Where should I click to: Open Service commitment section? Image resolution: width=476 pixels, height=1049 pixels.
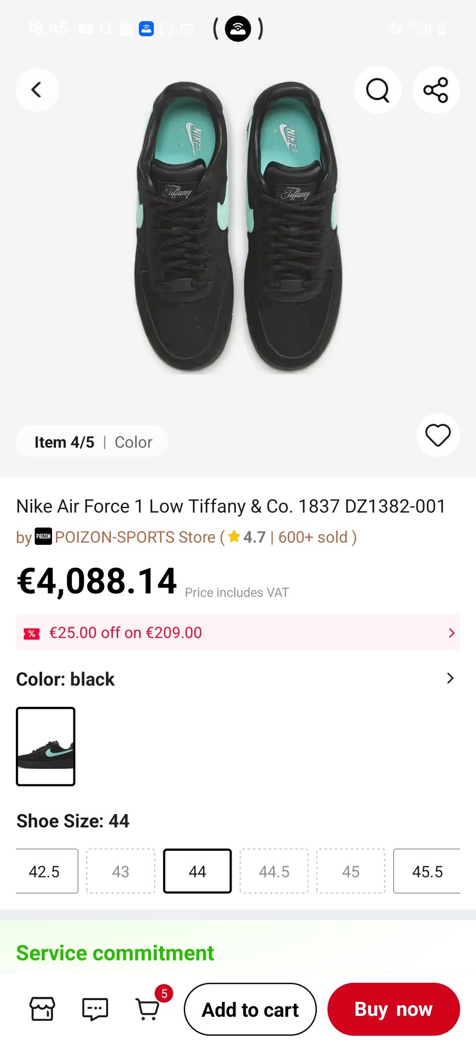point(115,953)
